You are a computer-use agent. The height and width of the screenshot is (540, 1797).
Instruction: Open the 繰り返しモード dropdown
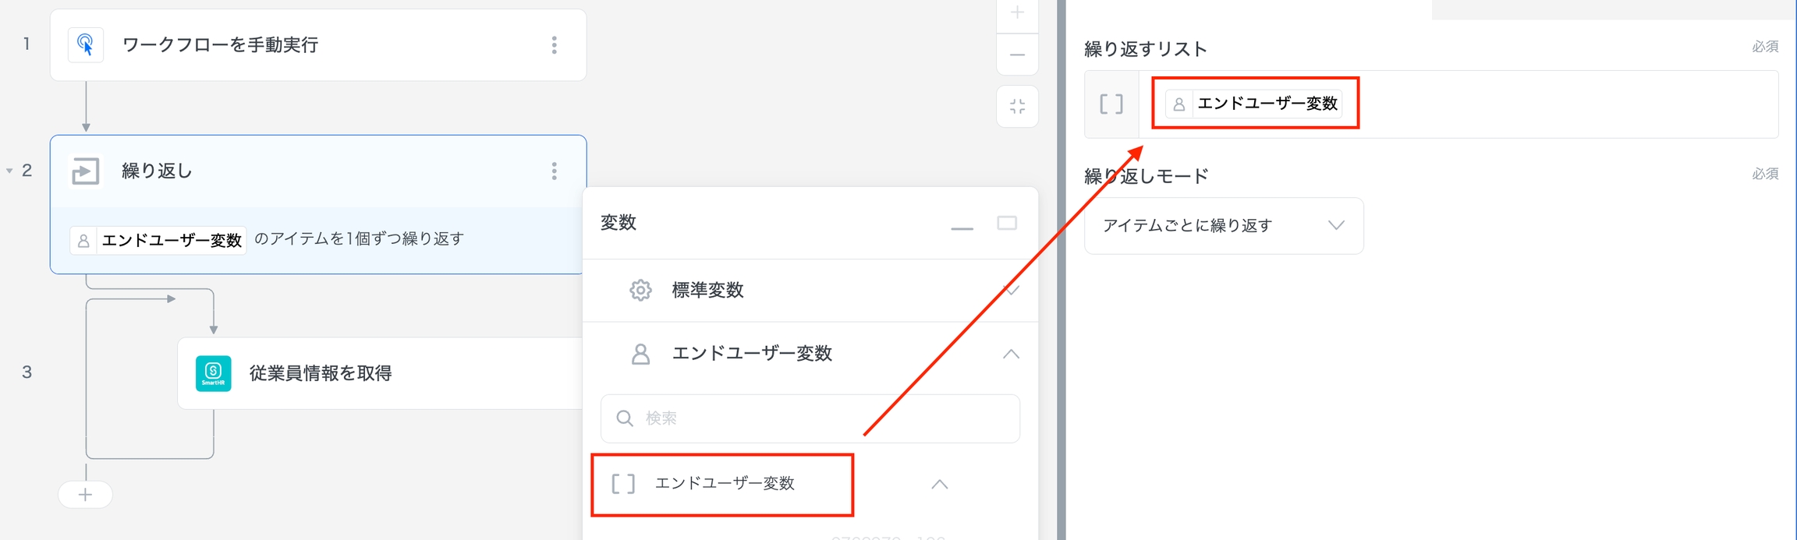[x=1223, y=226]
